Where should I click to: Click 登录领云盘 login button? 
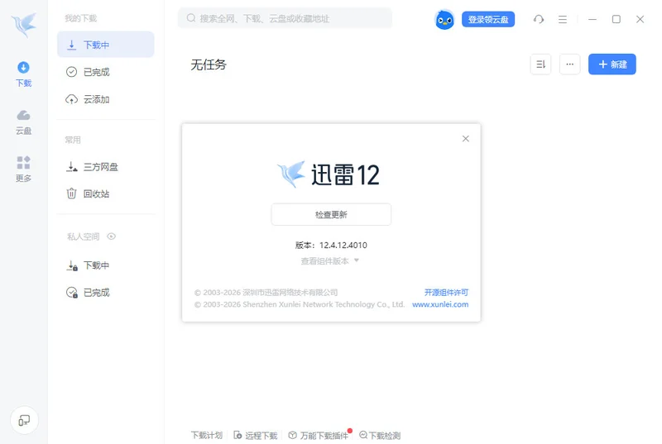coord(488,19)
